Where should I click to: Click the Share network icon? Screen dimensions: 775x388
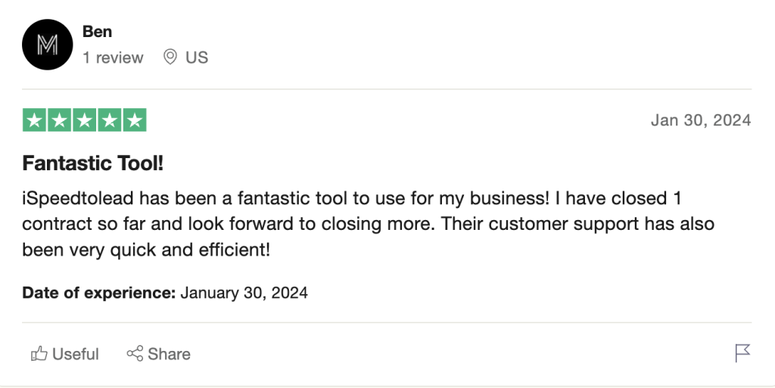[135, 354]
